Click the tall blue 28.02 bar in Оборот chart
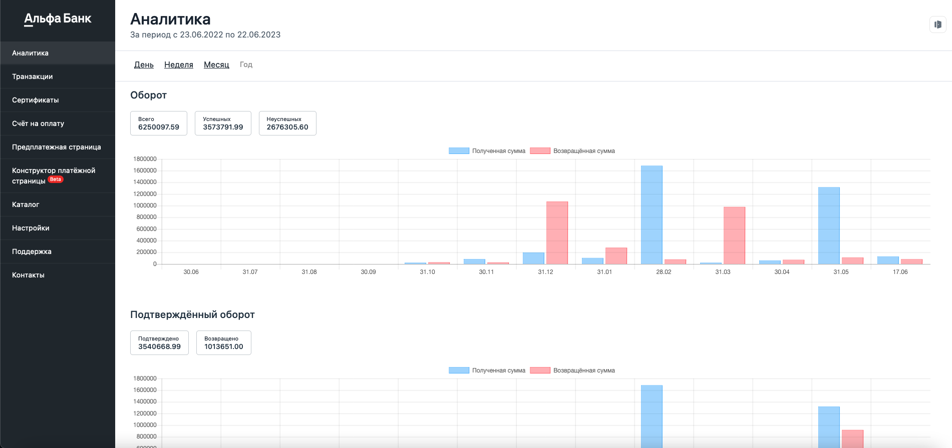952x448 pixels. pyautogui.click(x=652, y=215)
